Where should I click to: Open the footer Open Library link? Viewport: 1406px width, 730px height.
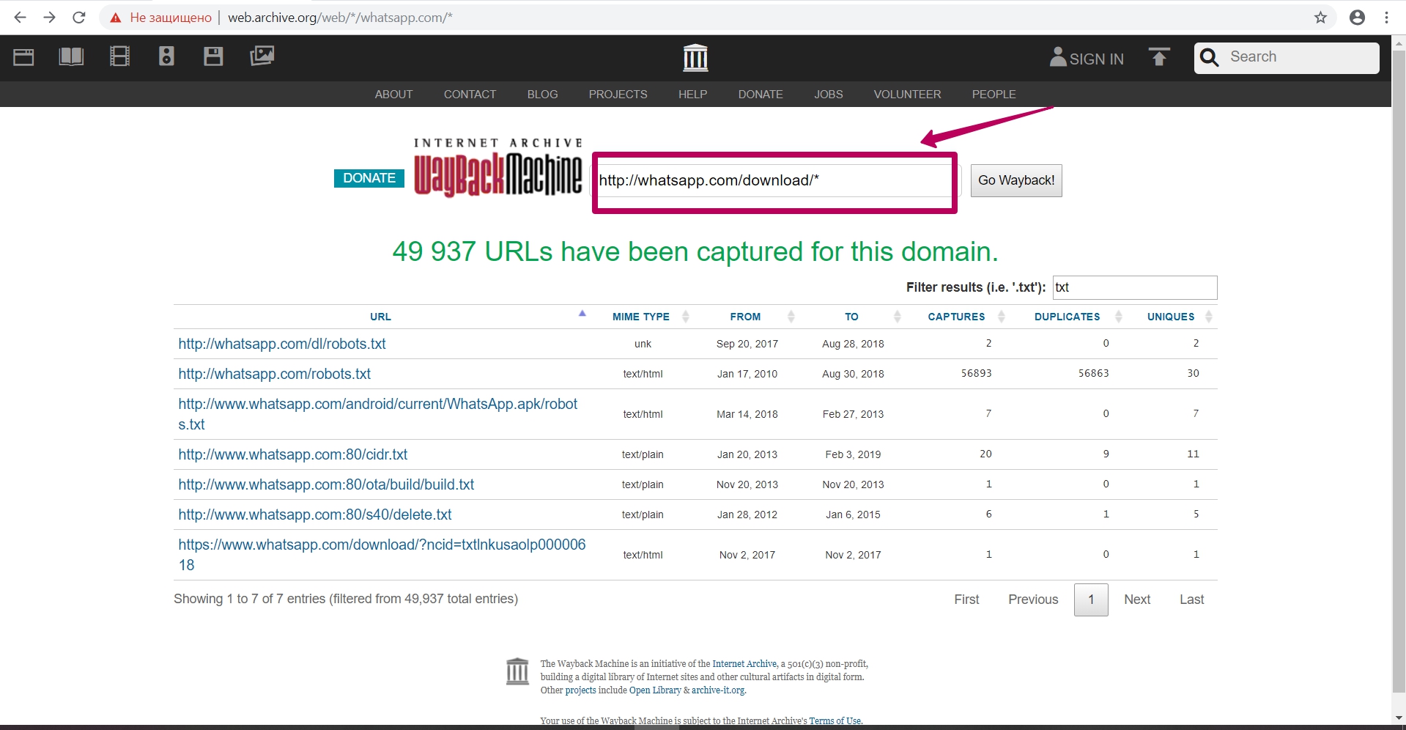[655, 690]
